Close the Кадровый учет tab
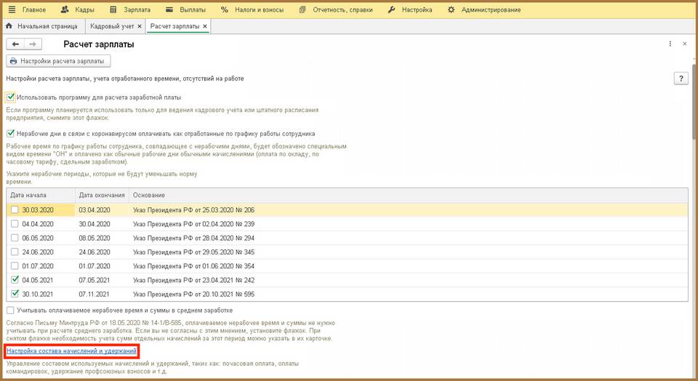 [x=138, y=26]
